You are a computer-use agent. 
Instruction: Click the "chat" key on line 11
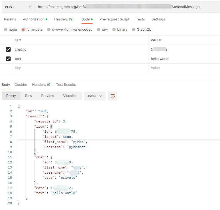[x=40, y=157]
